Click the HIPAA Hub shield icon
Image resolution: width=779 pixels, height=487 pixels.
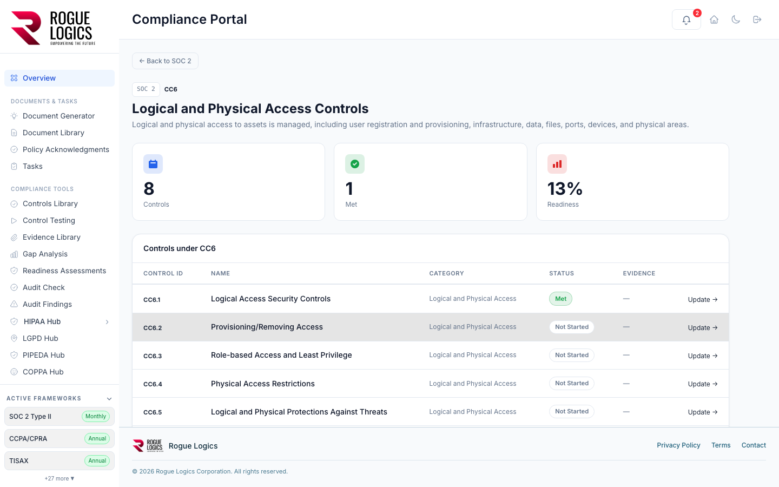(14, 321)
